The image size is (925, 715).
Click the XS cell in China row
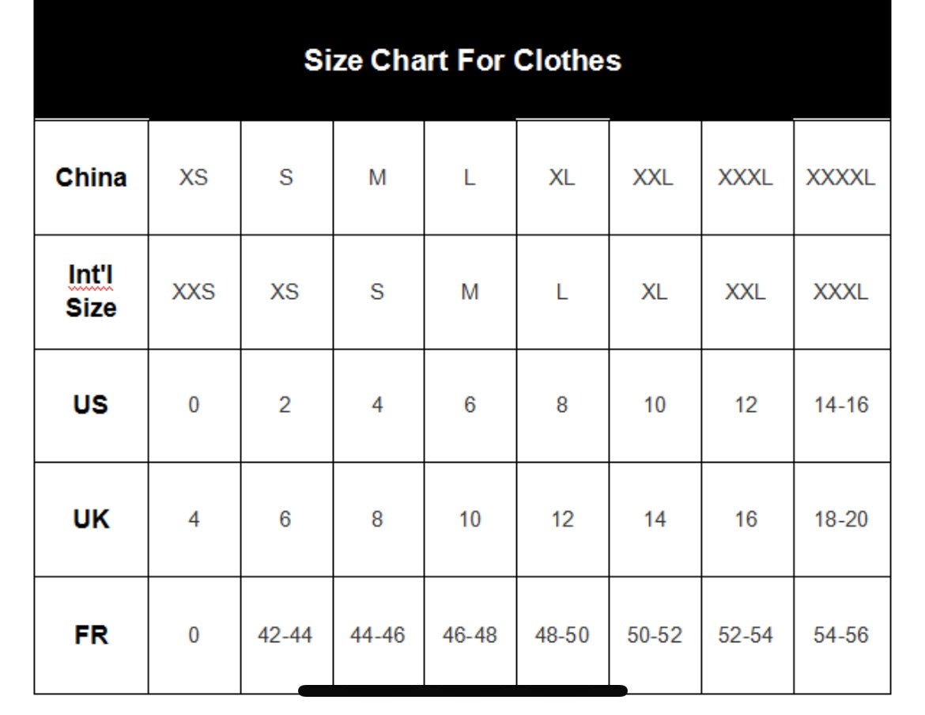[x=194, y=177]
